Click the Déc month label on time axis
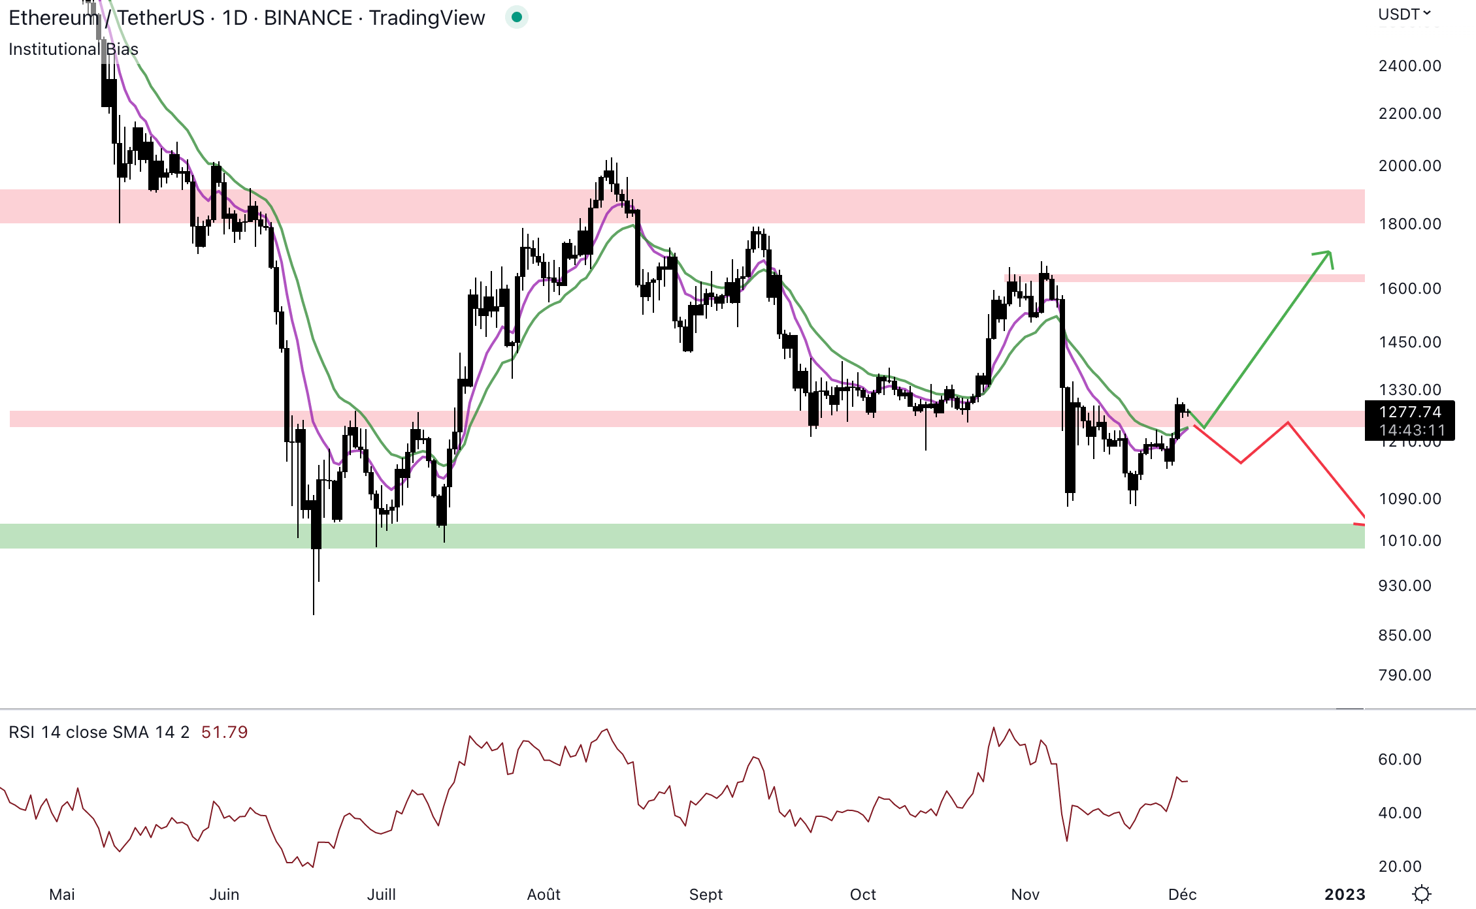This screenshot has height=909, width=1476. click(x=1182, y=894)
